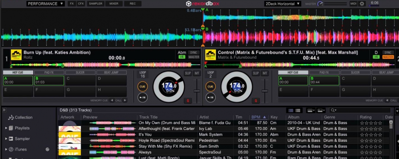Select deck 1 HOT CUE tab
The image size is (399, 159).
pos(18,72)
